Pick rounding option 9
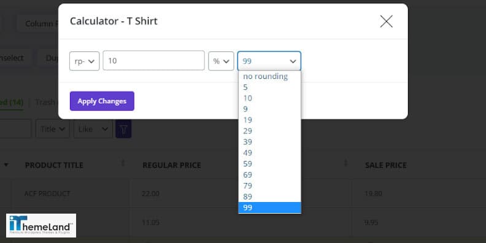Screen dimensions: 486x243 click(269, 109)
